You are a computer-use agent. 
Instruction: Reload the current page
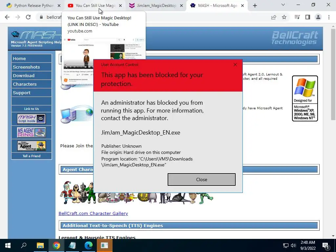[28, 17]
